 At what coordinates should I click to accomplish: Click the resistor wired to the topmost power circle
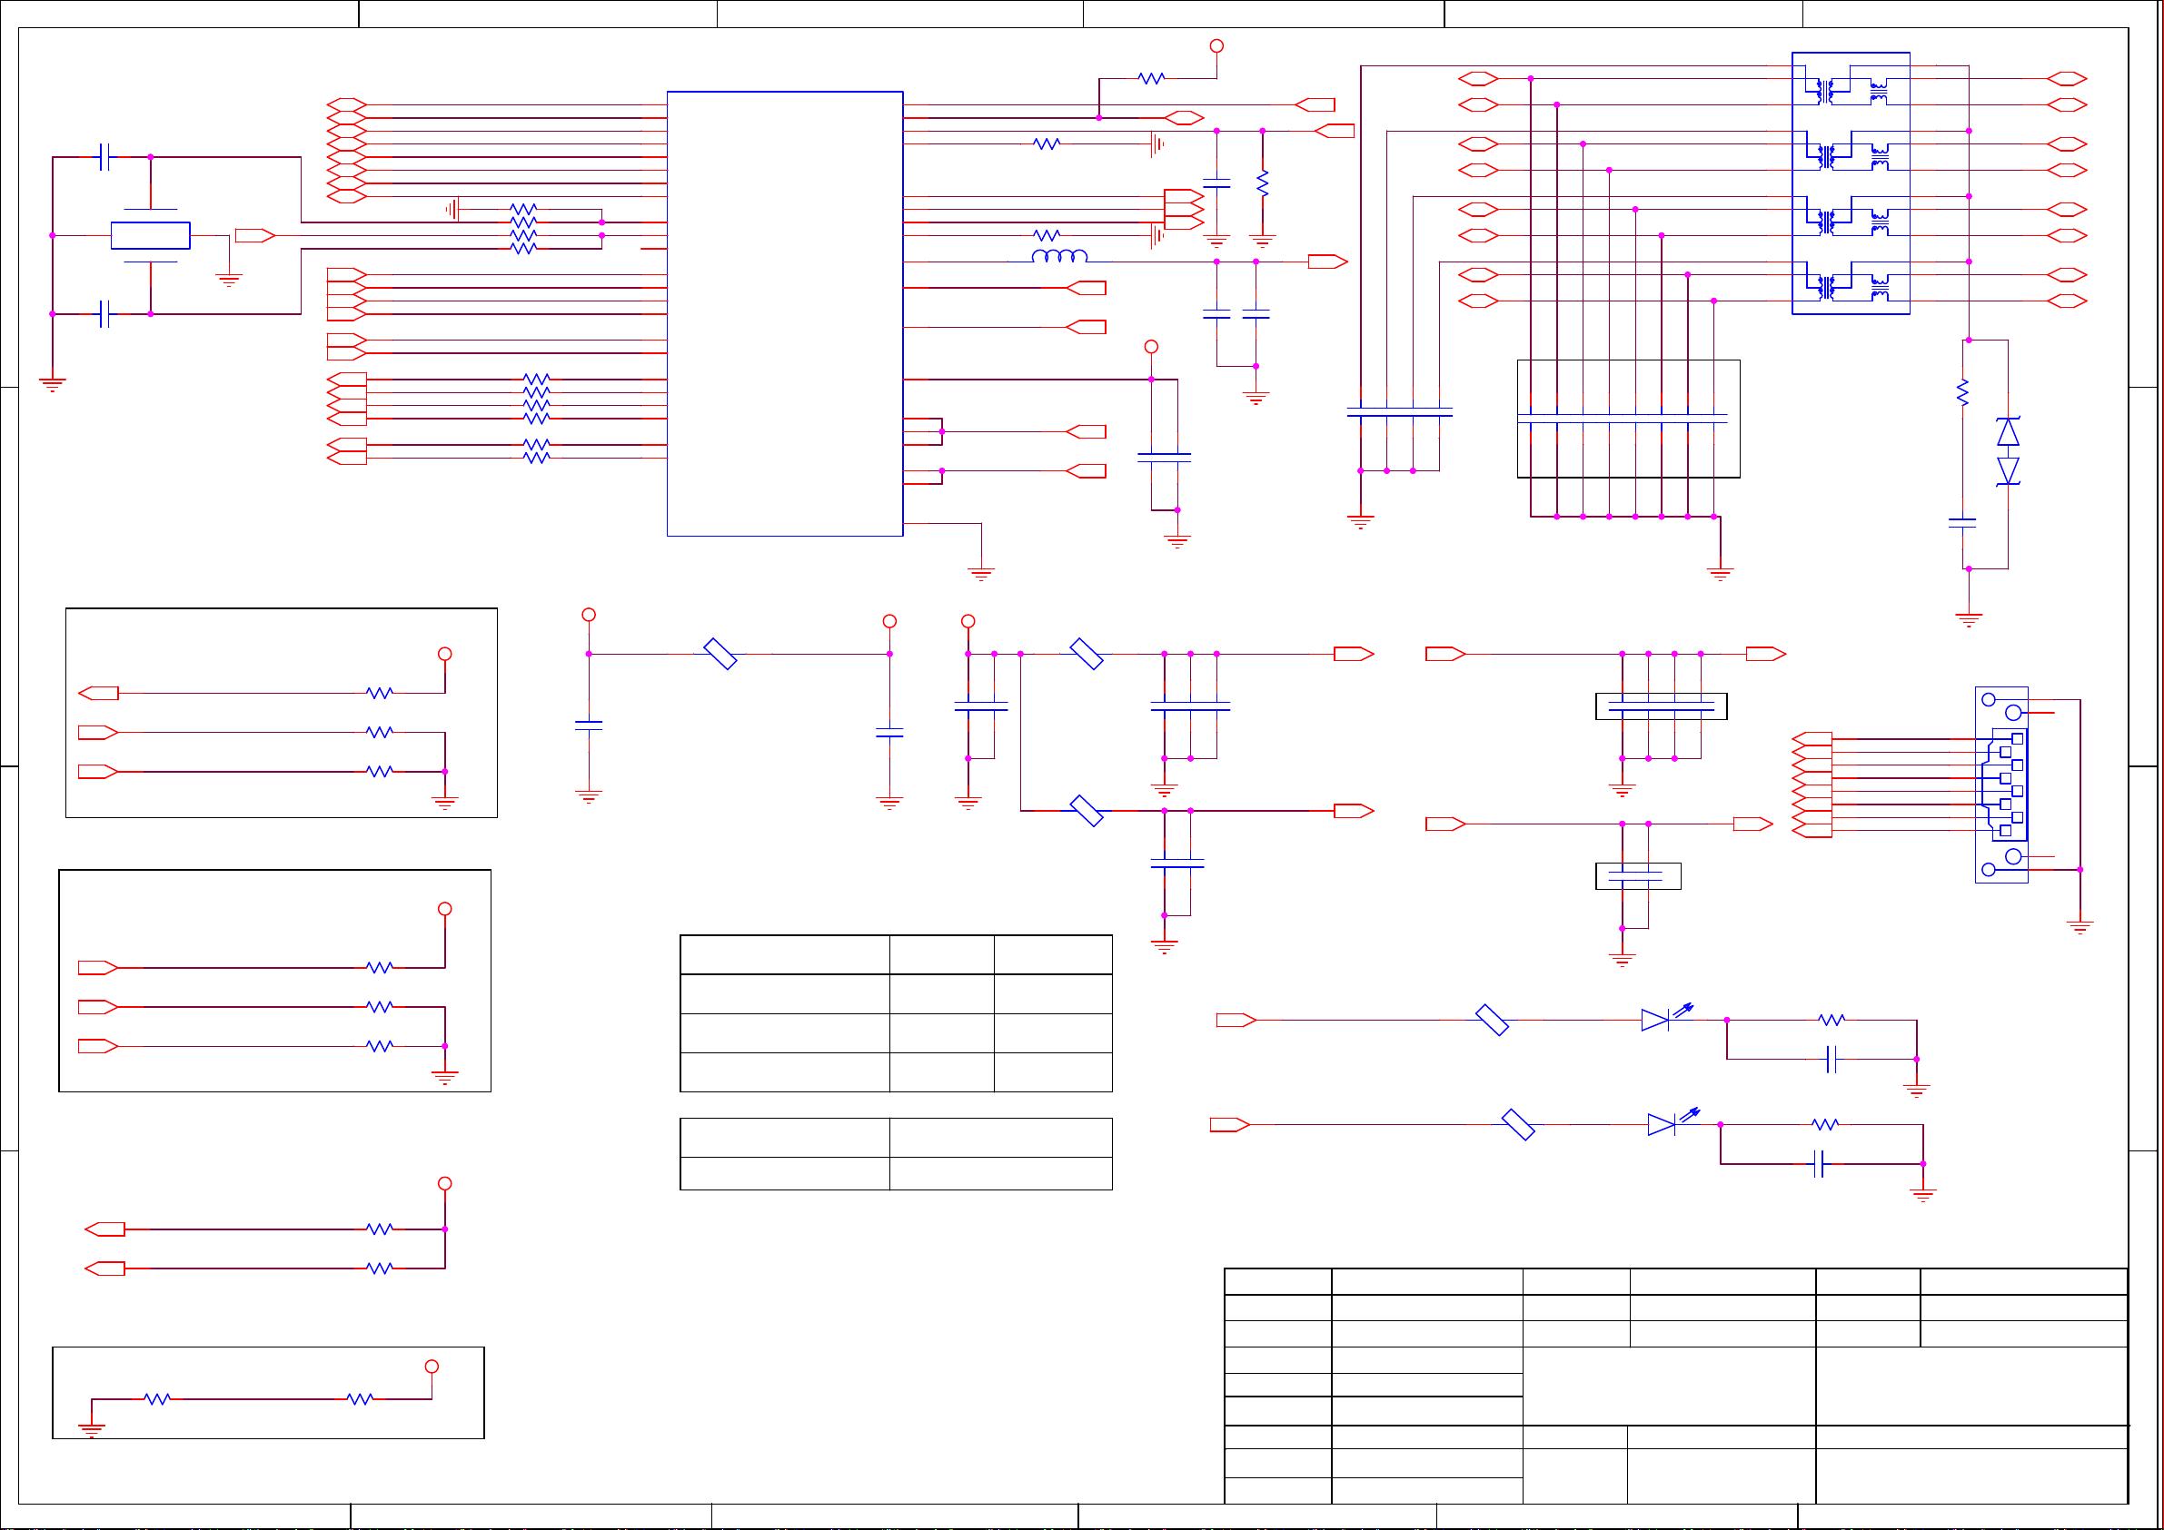(1151, 79)
